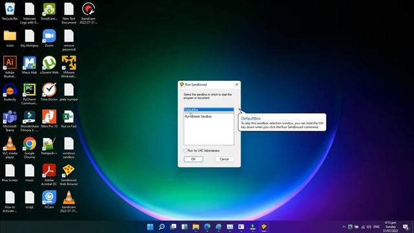Image resolution: width=414 pixels, height=233 pixels.
Task: Select the Icons folder on desktop
Action: click(x=10, y=38)
